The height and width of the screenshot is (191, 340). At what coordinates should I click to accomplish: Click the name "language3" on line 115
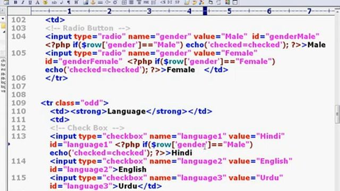202,178
